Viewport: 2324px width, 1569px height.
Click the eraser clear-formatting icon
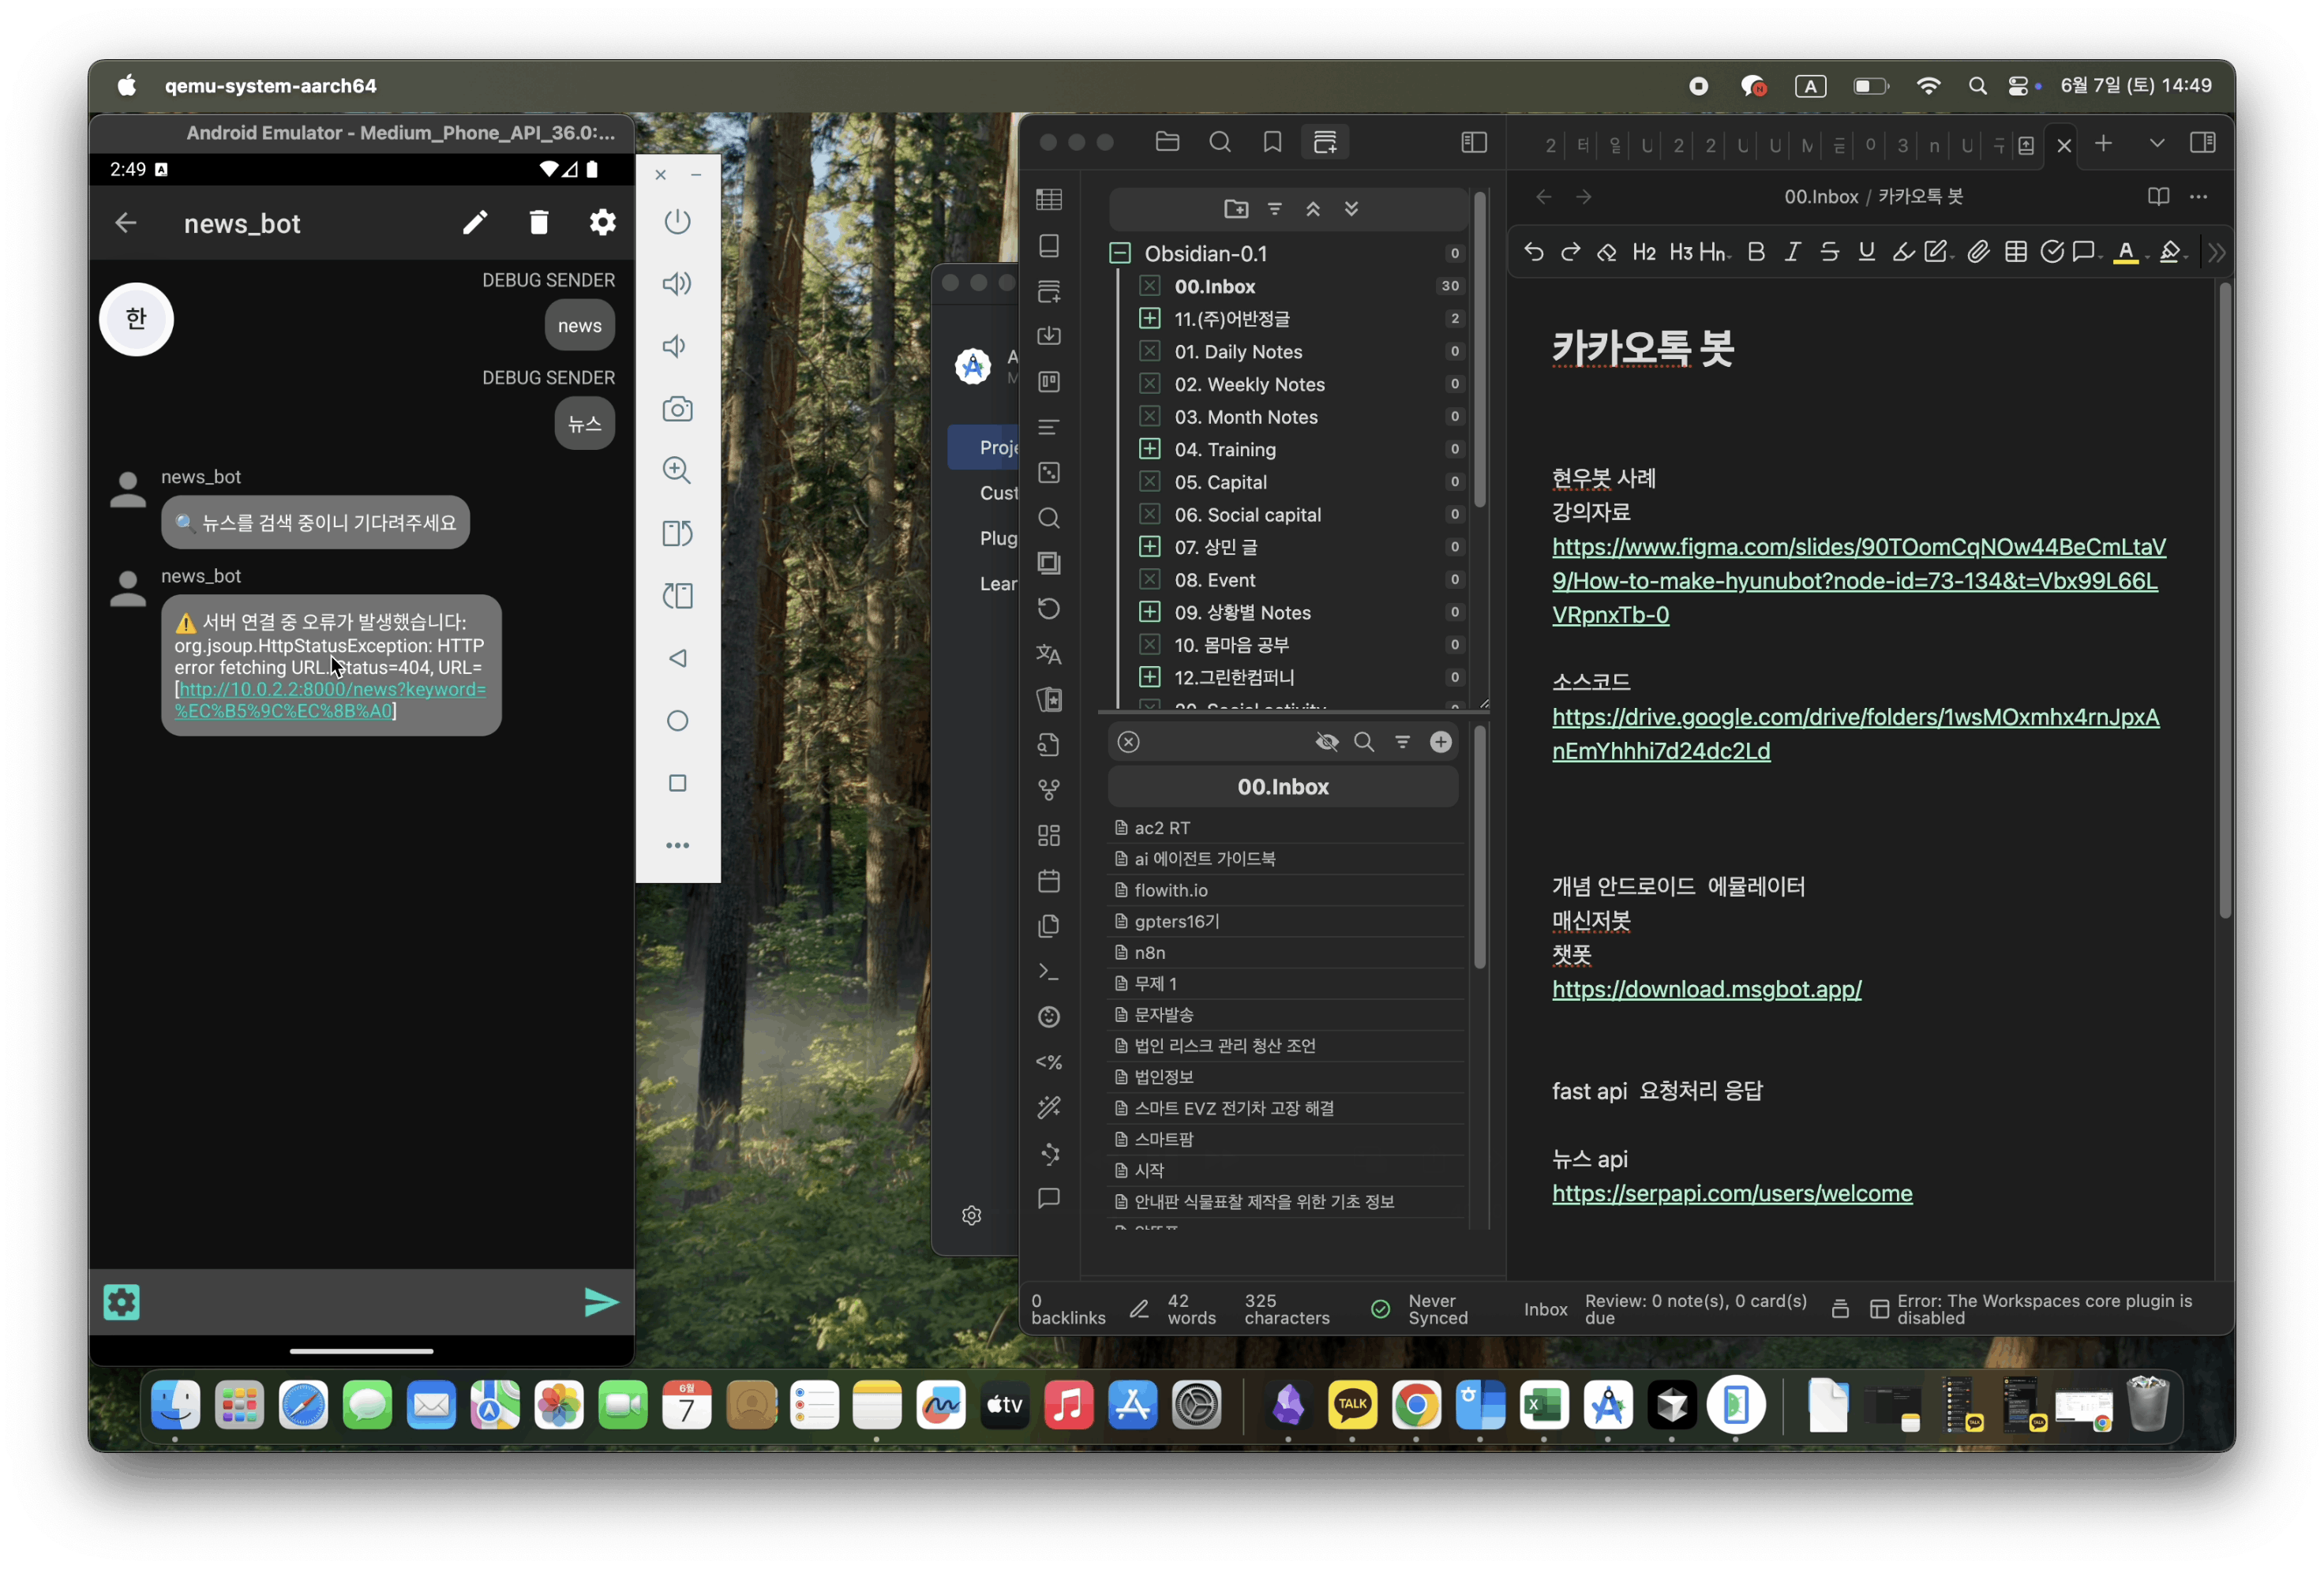click(1606, 252)
